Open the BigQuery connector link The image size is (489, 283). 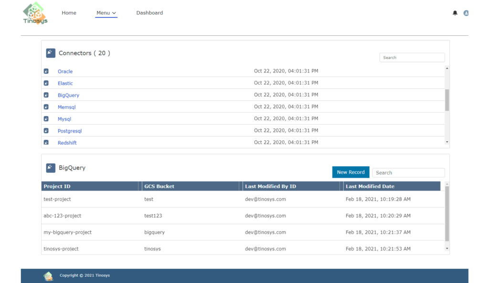pyautogui.click(x=68, y=95)
